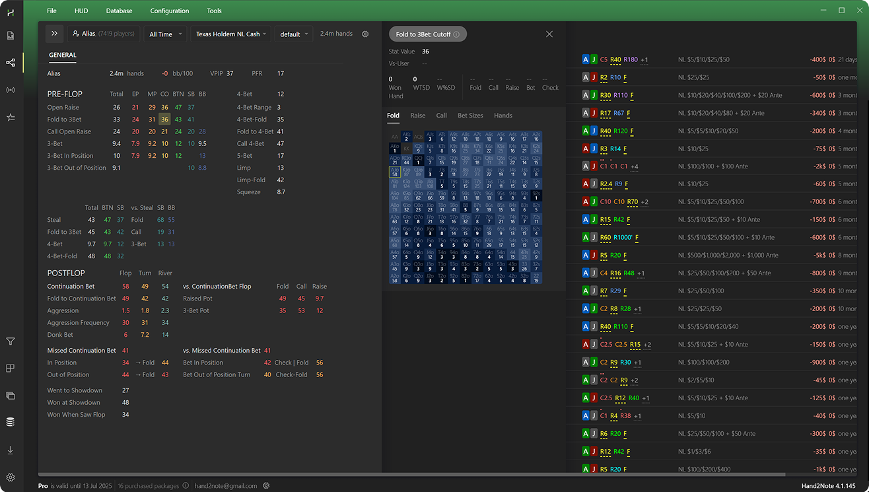Open the account gear icon in status bar
The height and width of the screenshot is (492, 869).
point(266,486)
